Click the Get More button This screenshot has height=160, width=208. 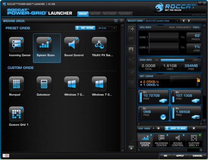click(85, 28)
